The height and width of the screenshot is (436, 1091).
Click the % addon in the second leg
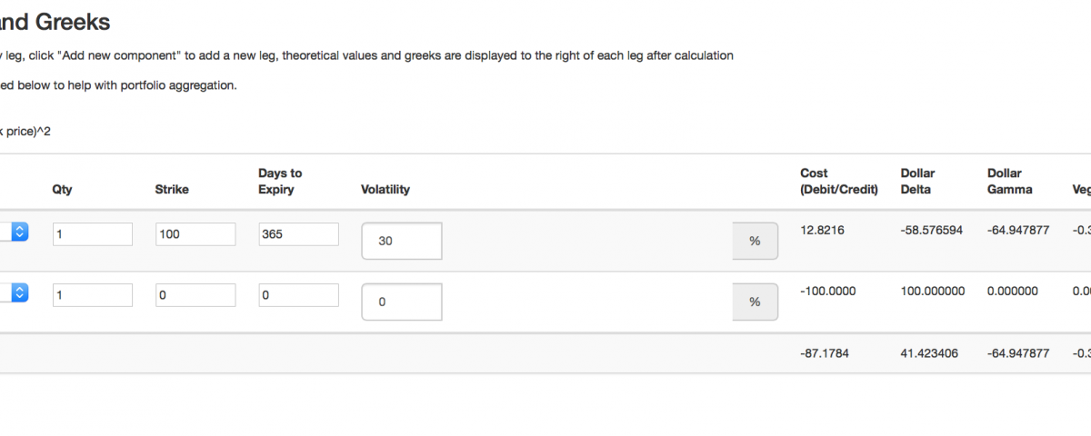tap(755, 302)
